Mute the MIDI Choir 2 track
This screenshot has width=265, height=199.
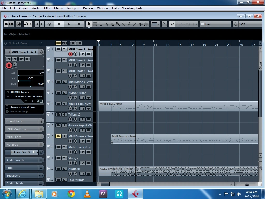click(58, 60)
